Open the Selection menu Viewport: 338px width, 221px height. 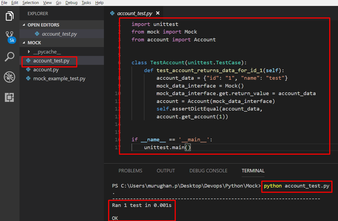point(31,3)
